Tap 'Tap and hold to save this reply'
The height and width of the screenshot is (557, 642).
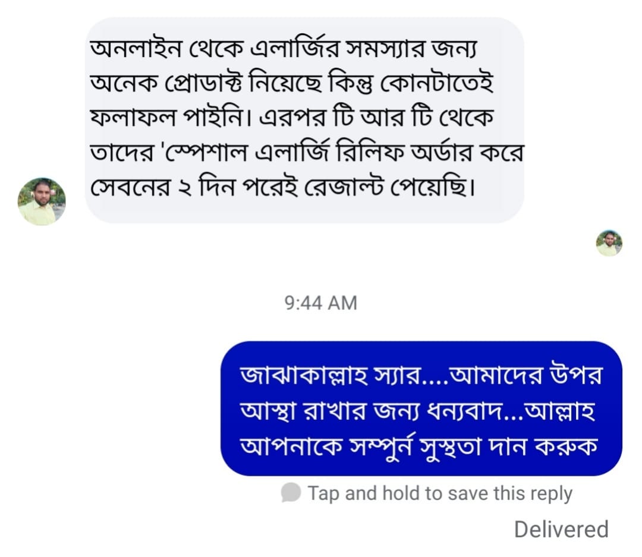pos(440,493)
